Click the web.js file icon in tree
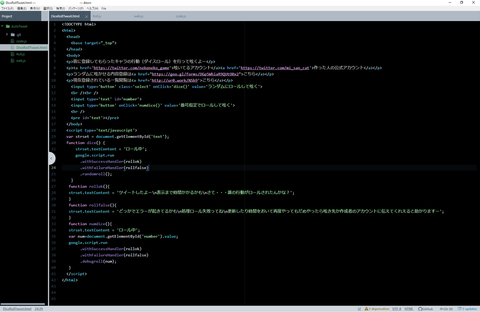 click(x=13, y=61)
